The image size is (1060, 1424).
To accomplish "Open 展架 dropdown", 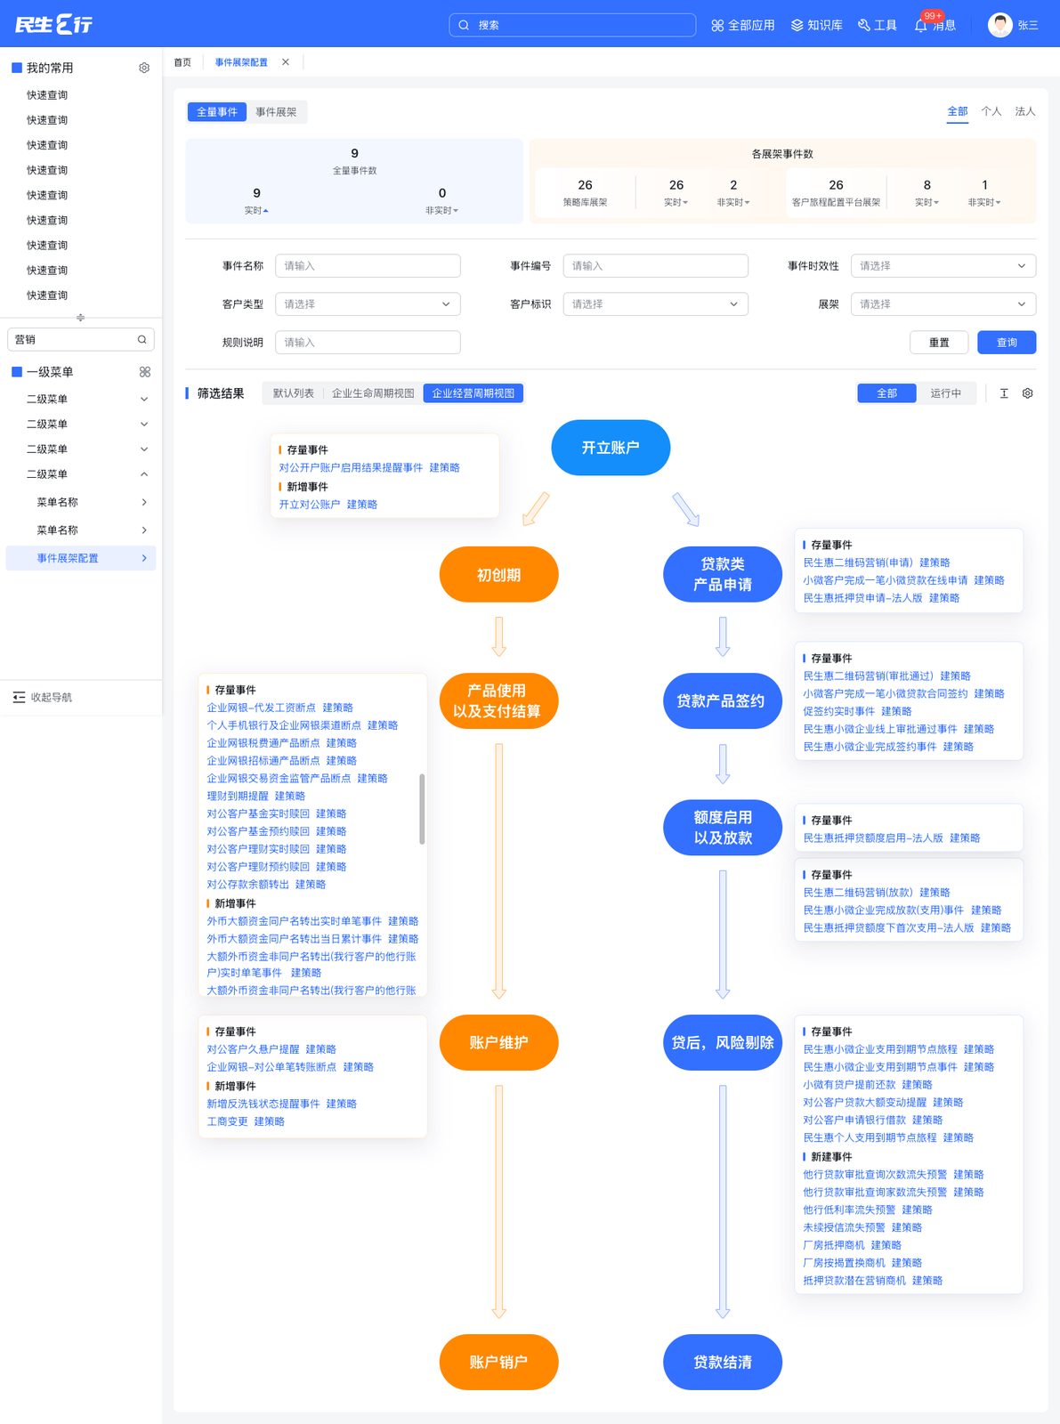I will coord(943,304).
